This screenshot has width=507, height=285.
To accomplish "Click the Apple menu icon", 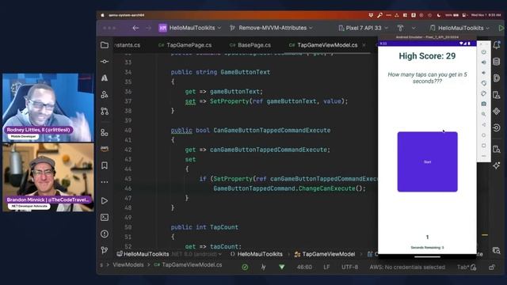I will 102,15.
